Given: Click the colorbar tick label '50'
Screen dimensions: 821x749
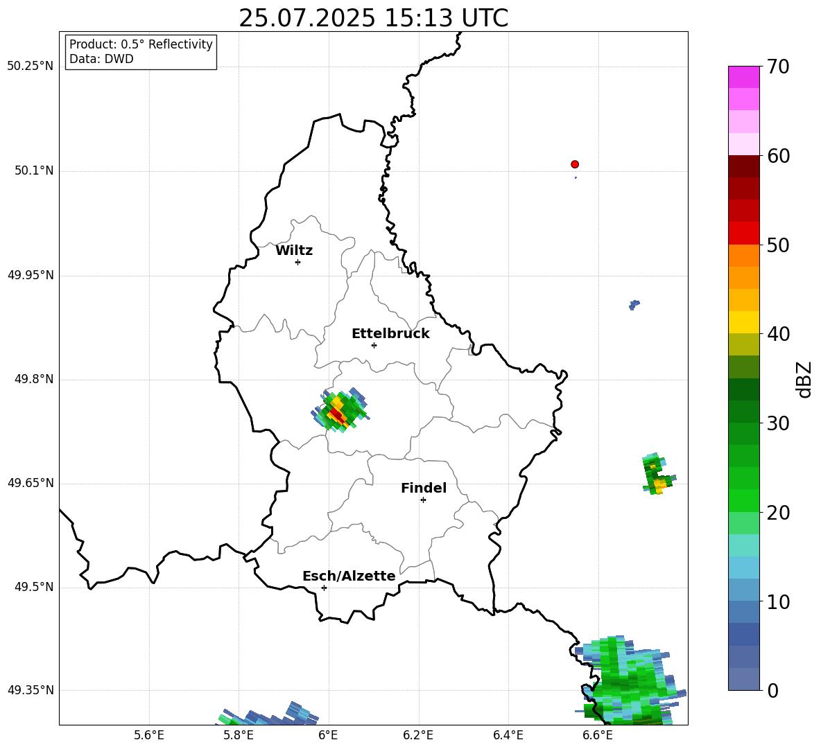Looking at the screenshot, I should tap(778, 245).
